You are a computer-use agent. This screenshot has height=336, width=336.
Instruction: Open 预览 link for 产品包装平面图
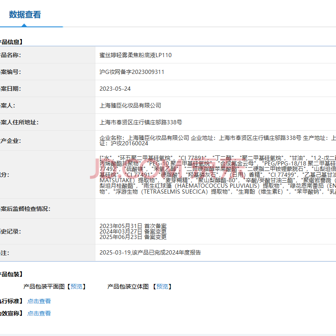(76, 286)
